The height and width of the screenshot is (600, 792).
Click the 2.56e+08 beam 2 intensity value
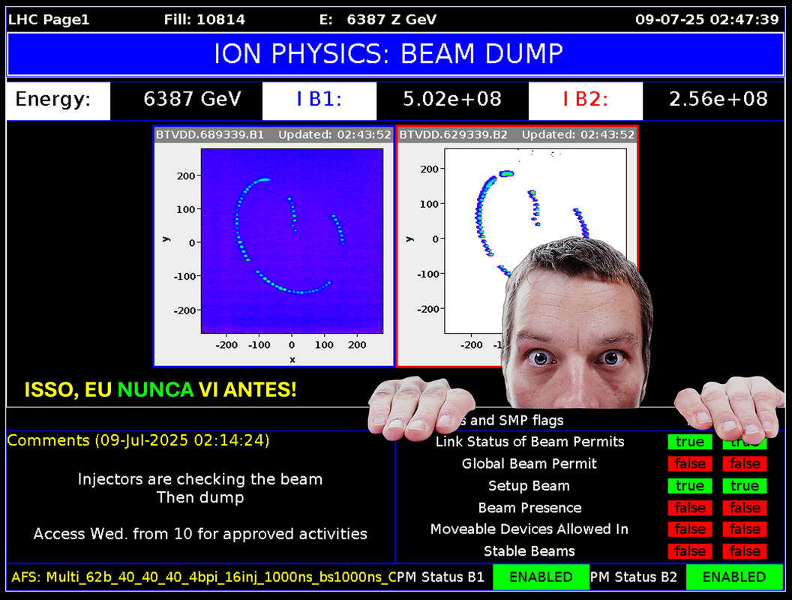click(717, 100)
